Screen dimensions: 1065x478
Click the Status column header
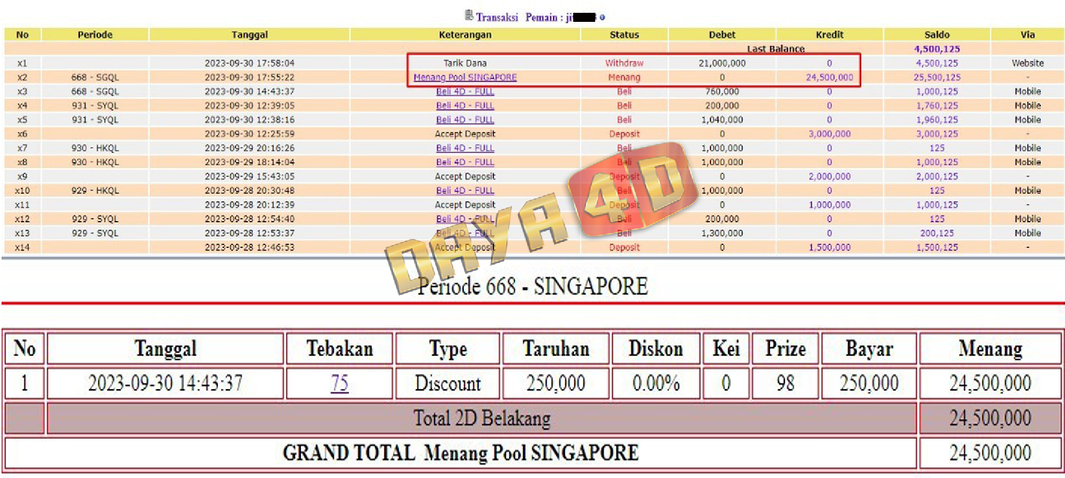click(624, 35)
